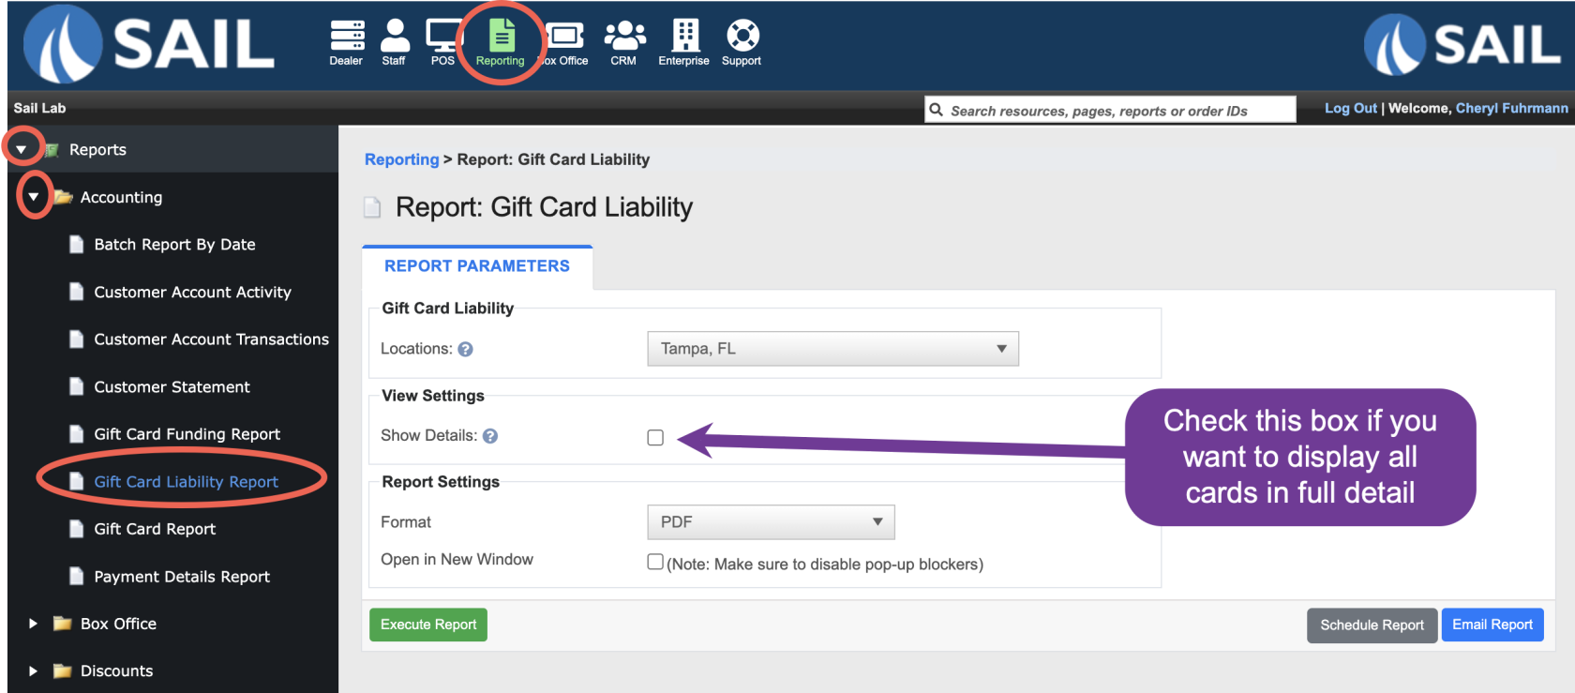
Task: Click the Accounting folder label
Action: click(121, 198)
